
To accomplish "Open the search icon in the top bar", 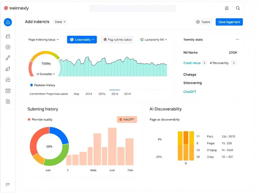I will (238, 8).
